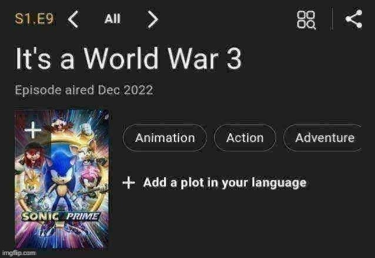375x258 pixels.
Task: Open the episode grid browse icon
Action: tap(306, 20)
